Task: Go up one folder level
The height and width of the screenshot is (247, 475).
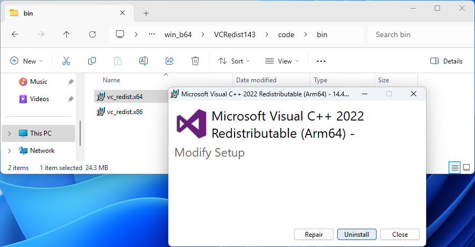Action: pyautogui.click(x=66, y=34)
